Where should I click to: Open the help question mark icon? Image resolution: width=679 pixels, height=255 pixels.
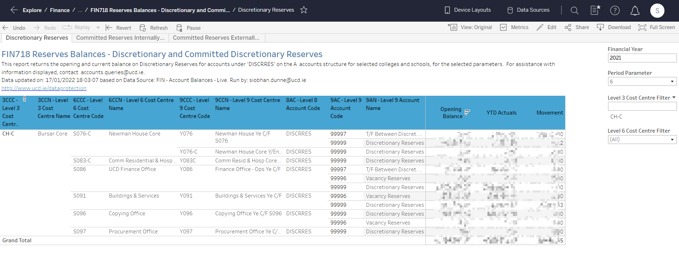(x=615, y=11)
